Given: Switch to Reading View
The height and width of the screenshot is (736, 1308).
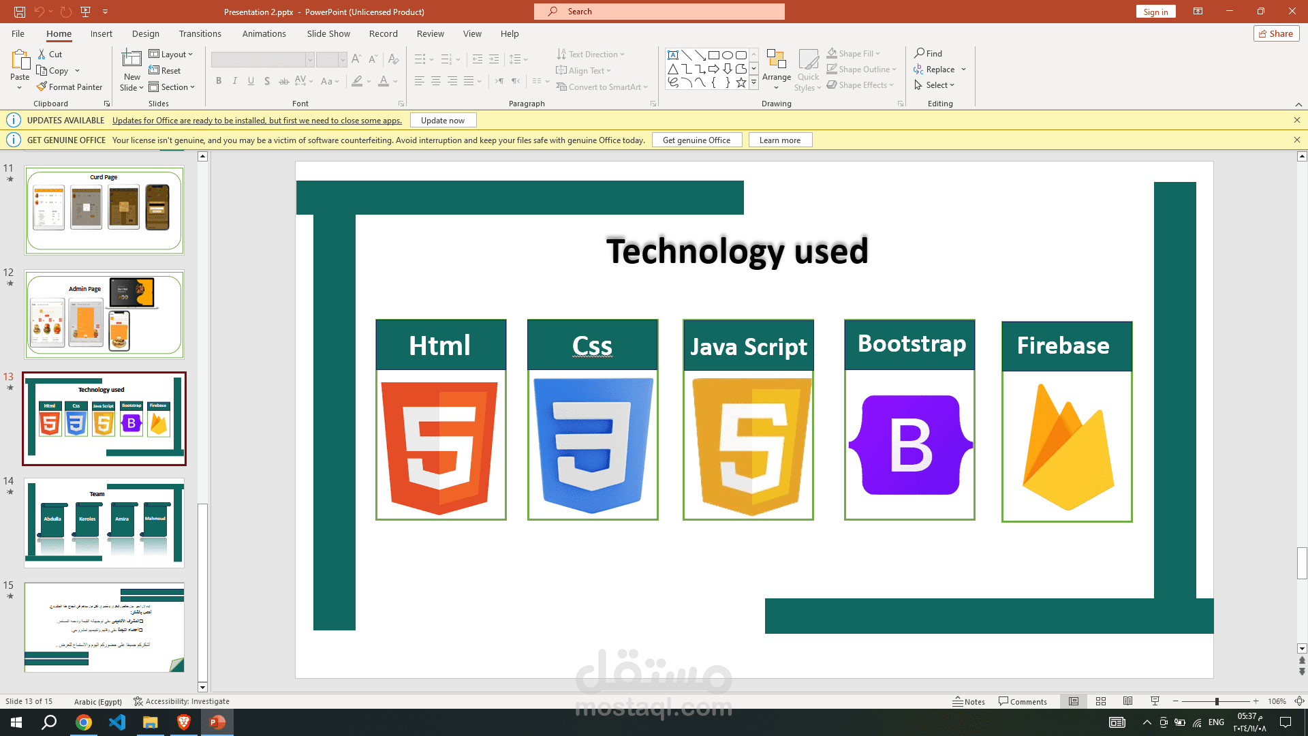Looking at the screenshot, I should point(1128,702).
